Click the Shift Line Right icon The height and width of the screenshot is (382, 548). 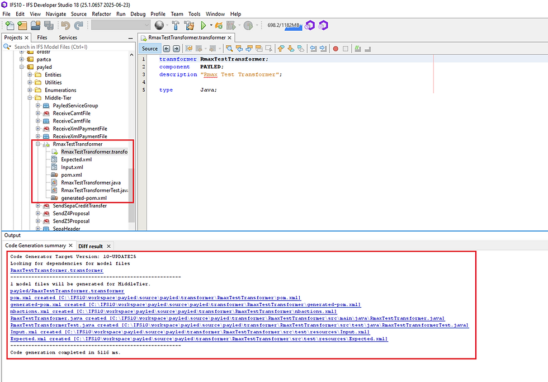323,49
